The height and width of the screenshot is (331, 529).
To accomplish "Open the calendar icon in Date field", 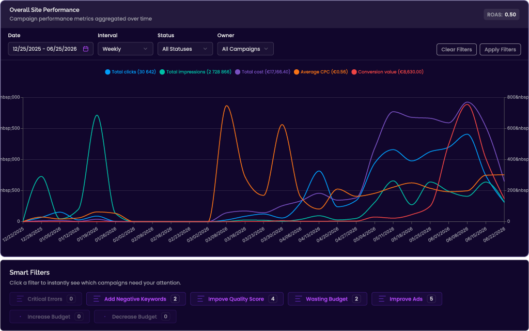I will [86, 49].
